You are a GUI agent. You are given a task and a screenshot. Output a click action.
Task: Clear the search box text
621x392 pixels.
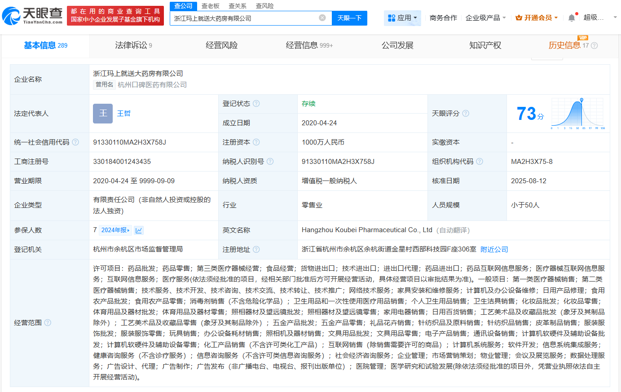[322, 18]
